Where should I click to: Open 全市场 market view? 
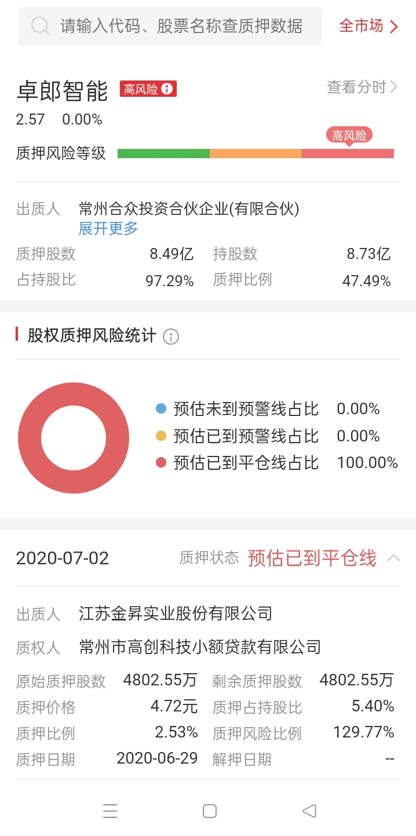click(369, 26)
